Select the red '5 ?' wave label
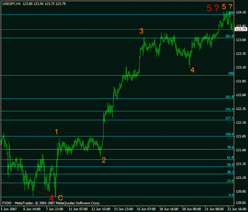Viewport: 248px width, 212px height. point(213,8)
